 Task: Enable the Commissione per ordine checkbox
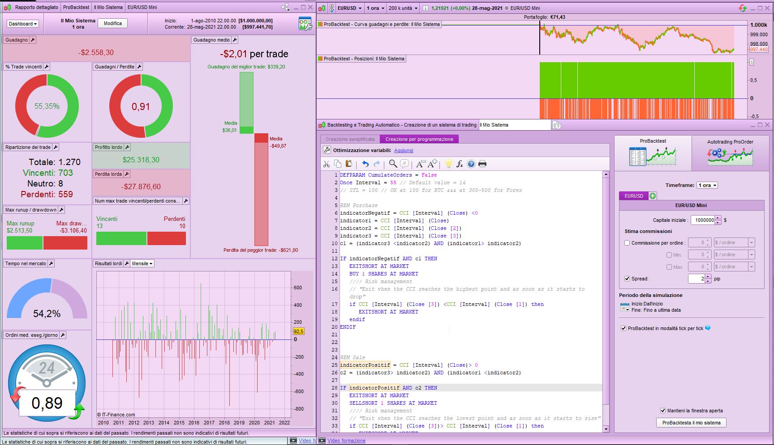click(x=627, y=243)
